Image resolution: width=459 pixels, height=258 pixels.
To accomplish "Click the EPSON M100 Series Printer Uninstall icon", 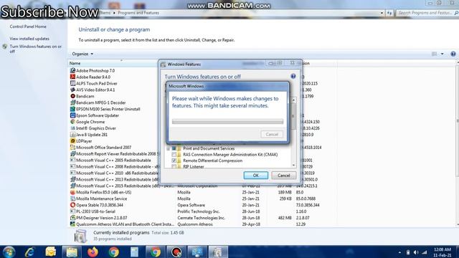I will tap(72, 109).
